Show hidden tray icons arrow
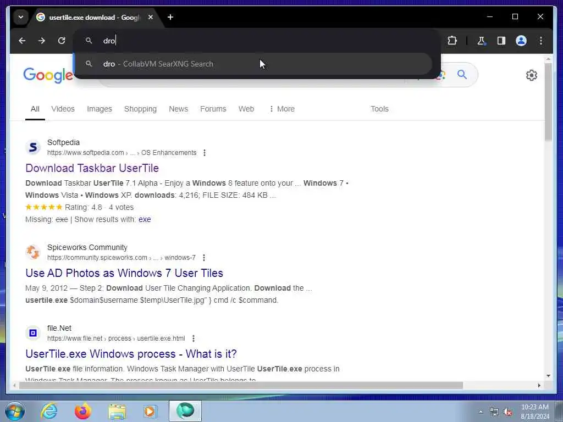563x422 pixels. pyautogui.click(x=481, y=412)
